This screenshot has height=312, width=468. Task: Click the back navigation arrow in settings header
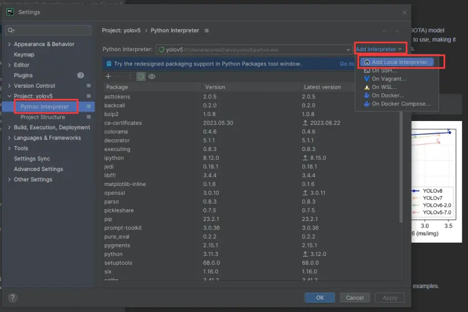(x=385, y=31)
